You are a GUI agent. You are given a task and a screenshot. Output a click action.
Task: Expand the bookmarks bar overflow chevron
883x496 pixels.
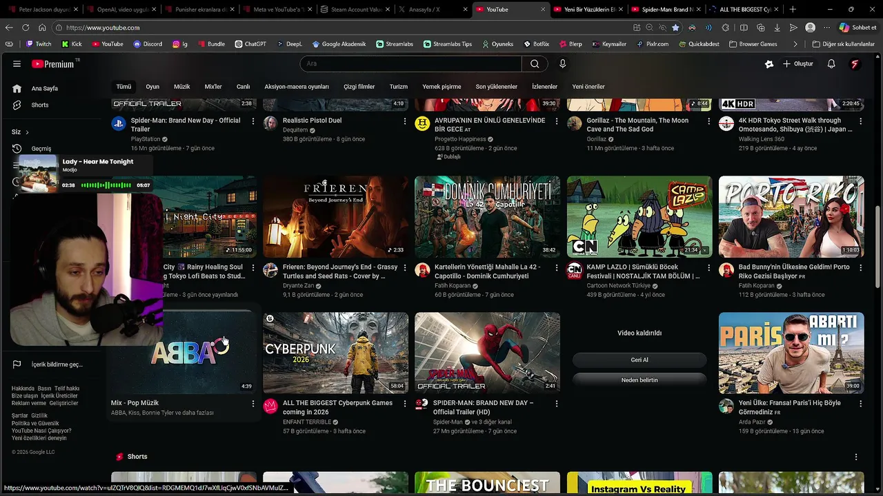[x=795, y=43]
